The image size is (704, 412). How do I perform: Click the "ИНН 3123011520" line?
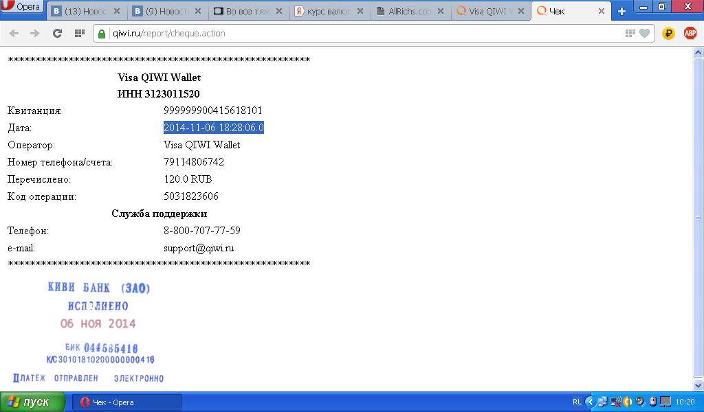click(x=159, y=93)
